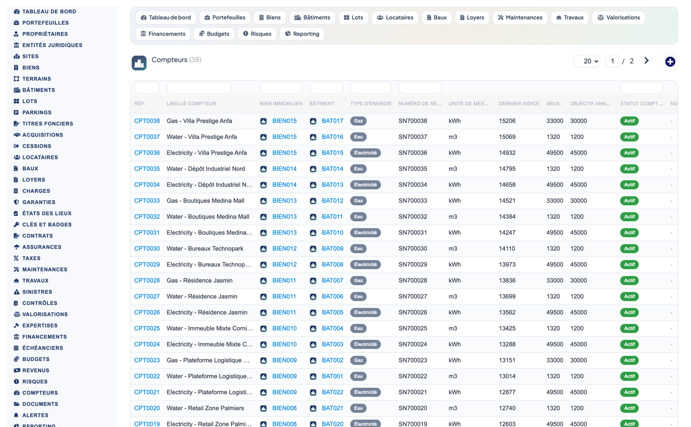Click the page number input showing 1
The width and height of the screenshot is (691, 427).
click(x=612, y=61)
